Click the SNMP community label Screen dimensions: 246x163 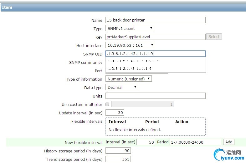click(86, 63)
